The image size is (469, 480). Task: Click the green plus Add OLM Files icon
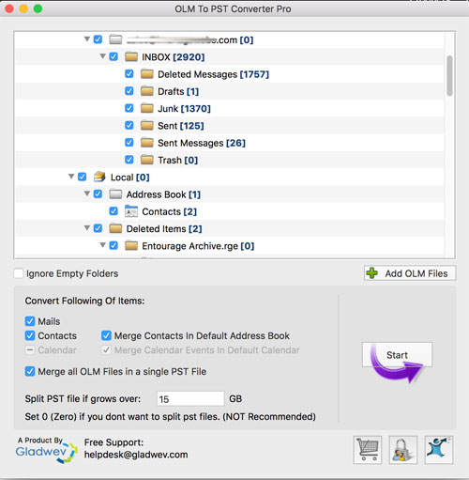pyautogui.click(x=371, y=273)
